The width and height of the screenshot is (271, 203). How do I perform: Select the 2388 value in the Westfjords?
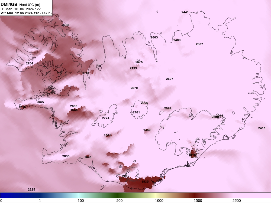66,25
